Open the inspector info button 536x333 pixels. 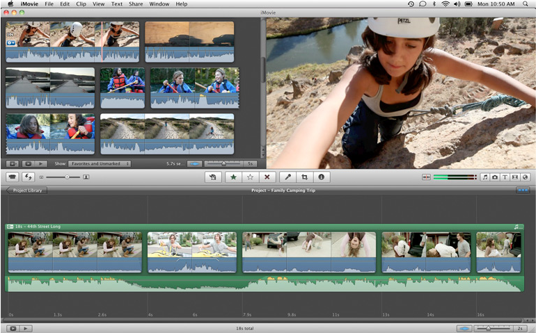pos(321,177)
